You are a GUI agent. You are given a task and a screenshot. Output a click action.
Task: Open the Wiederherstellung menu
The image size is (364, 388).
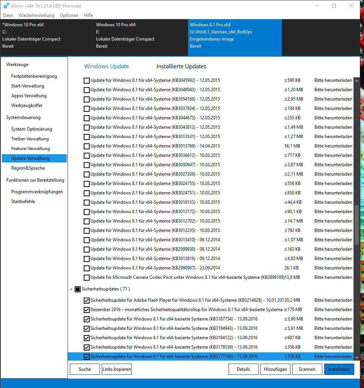[36, 15]
